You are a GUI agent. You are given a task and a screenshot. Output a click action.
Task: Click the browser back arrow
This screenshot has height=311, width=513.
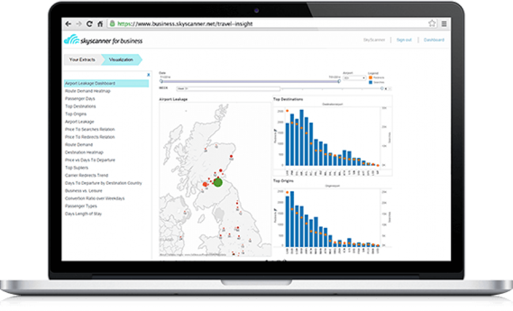click(69, 24)
